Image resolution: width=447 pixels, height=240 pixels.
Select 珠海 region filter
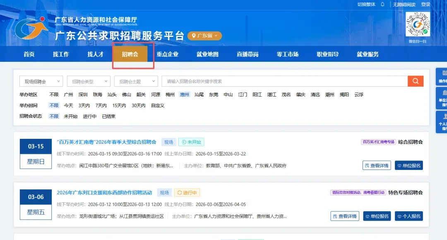98,95
